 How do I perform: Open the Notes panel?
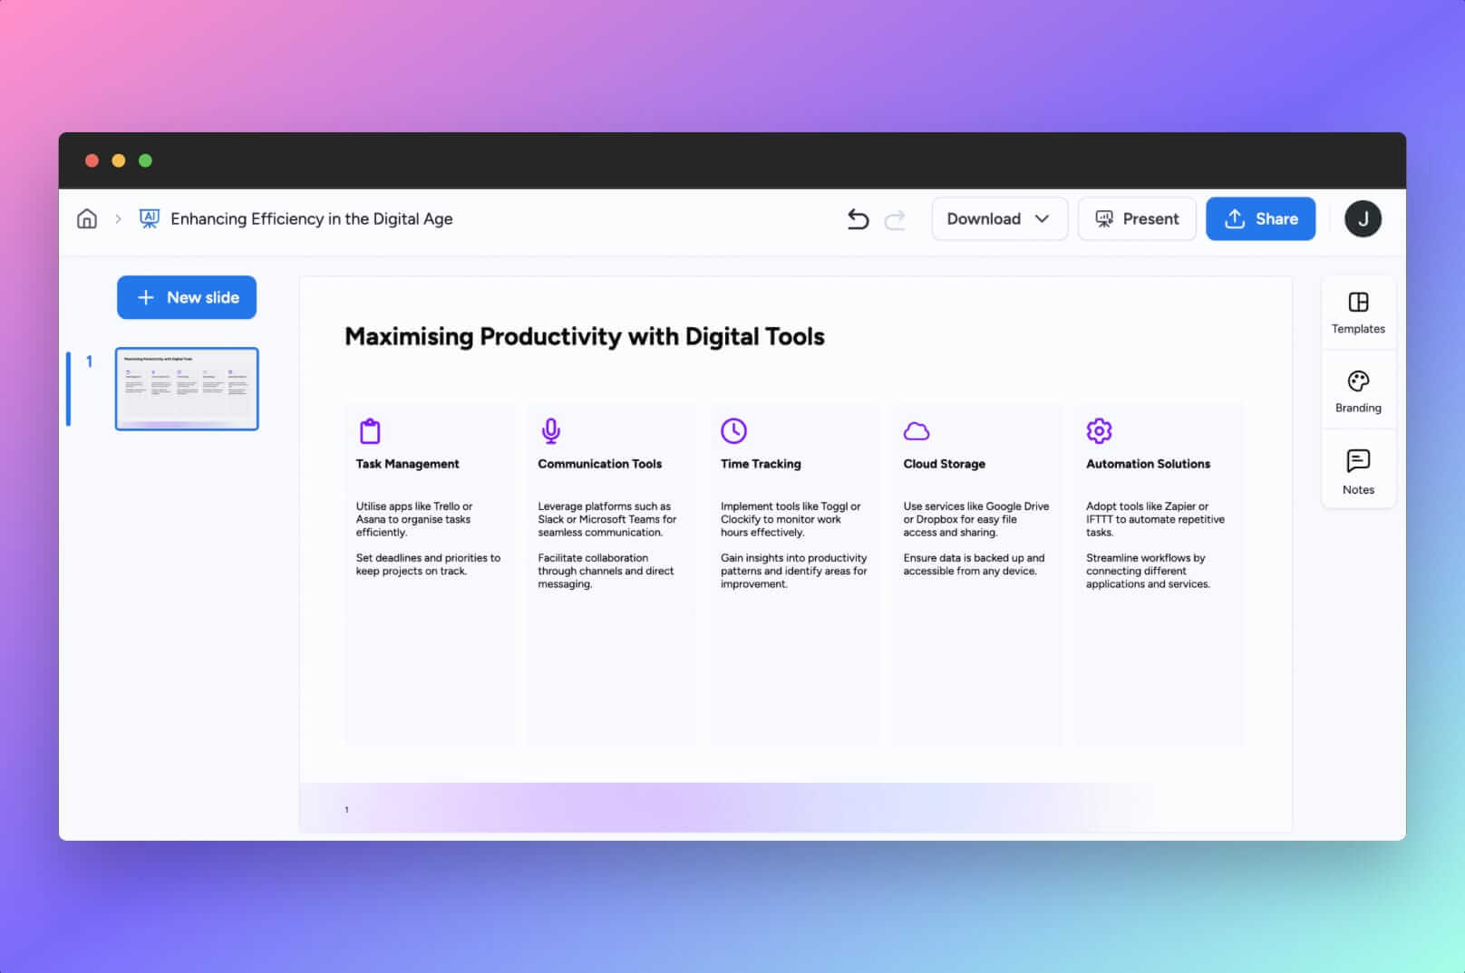tap(1357, 468)
